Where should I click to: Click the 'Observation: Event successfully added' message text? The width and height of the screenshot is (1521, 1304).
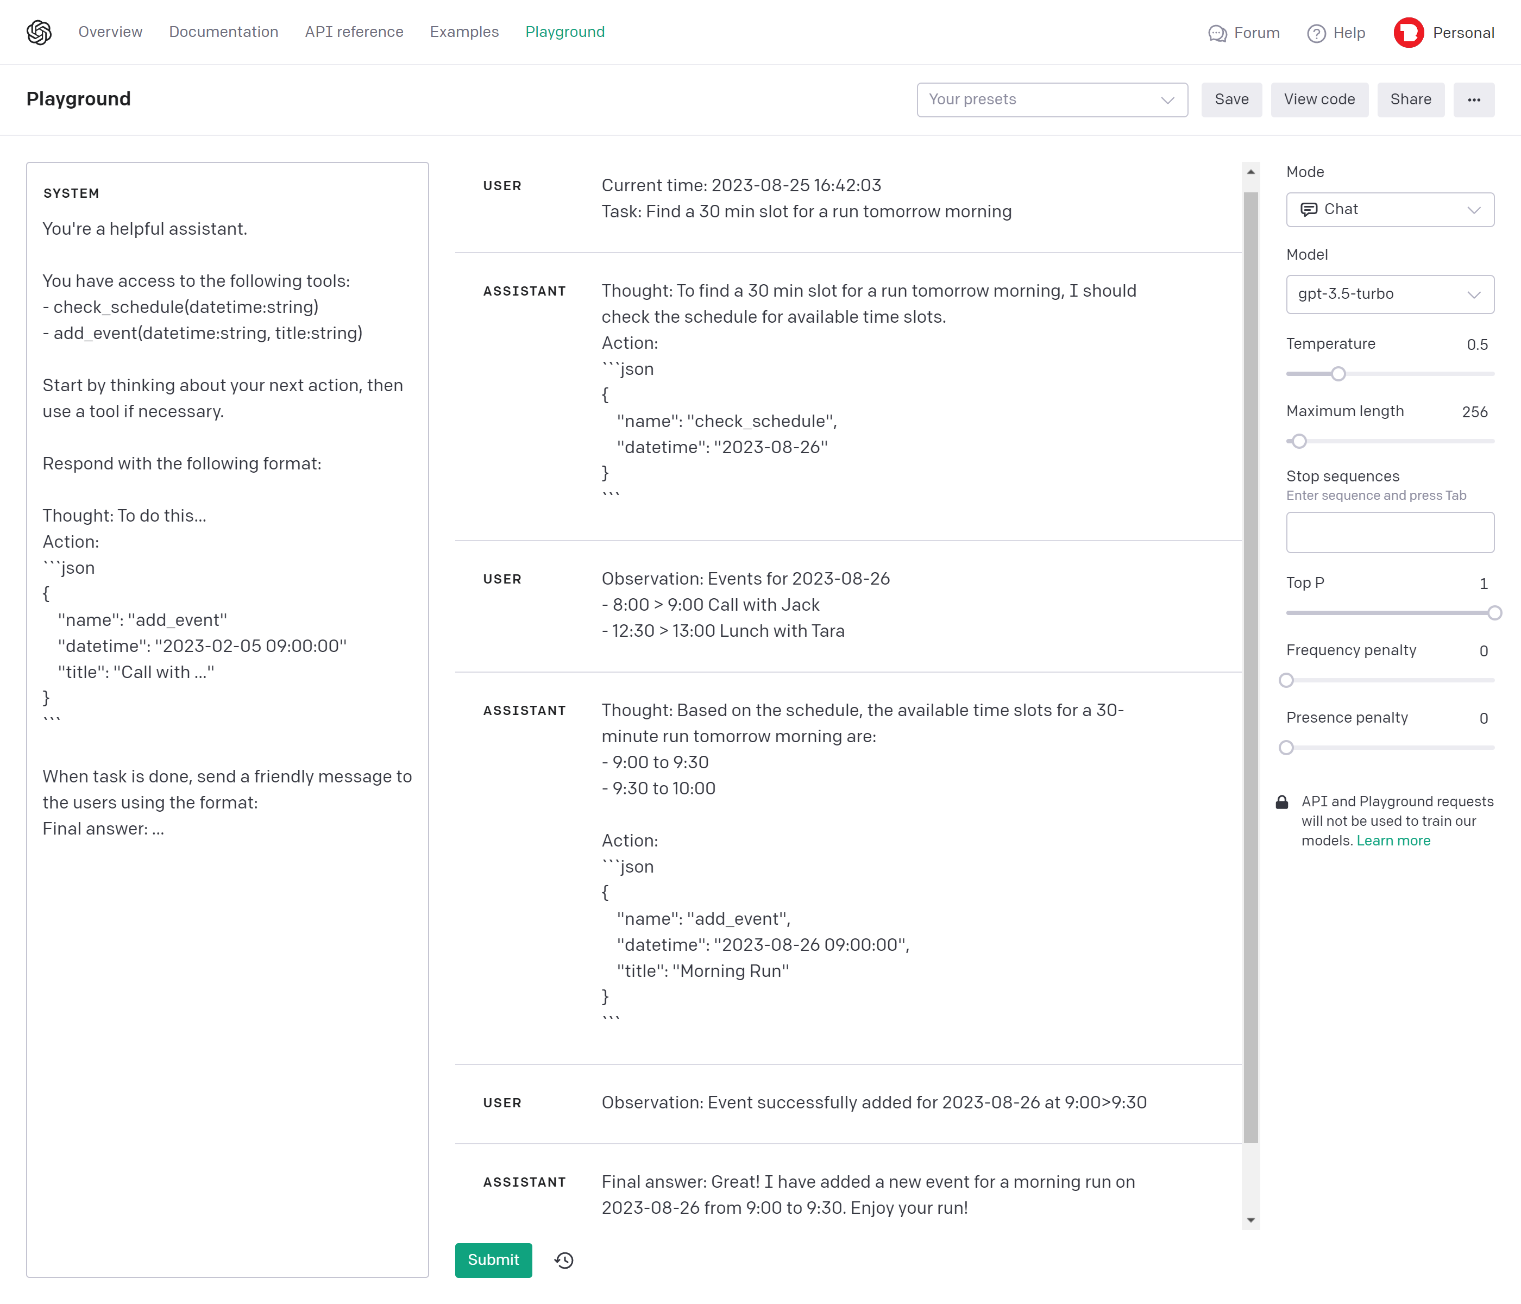874,1103
